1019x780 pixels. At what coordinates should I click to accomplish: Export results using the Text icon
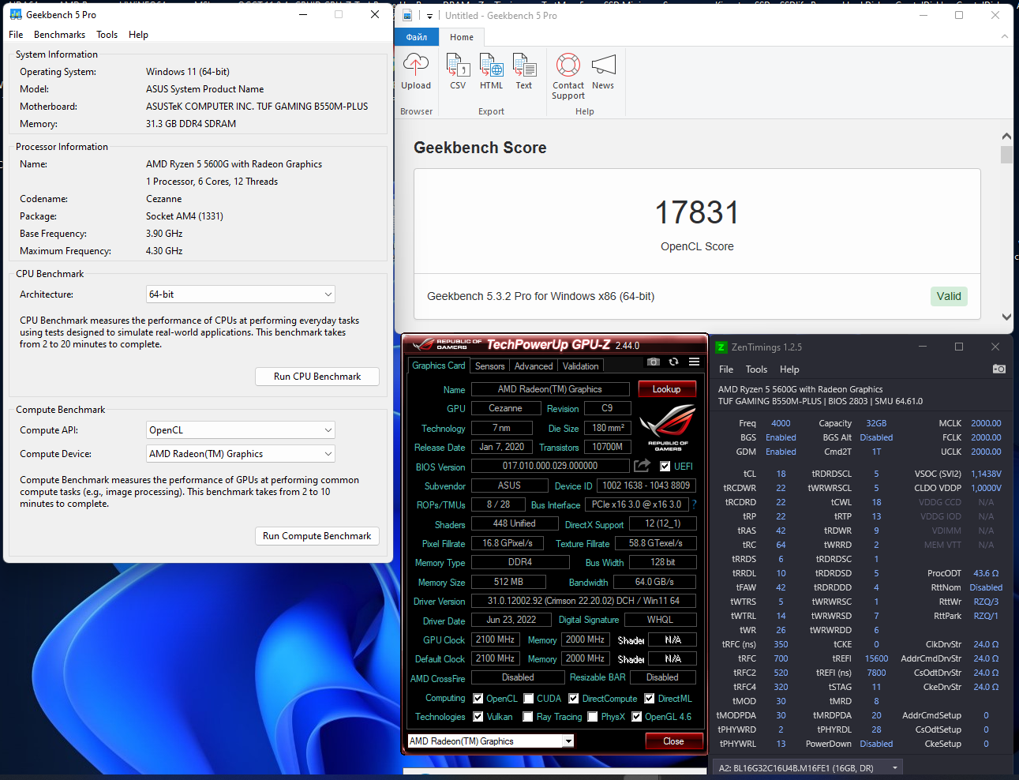(524, 64)
